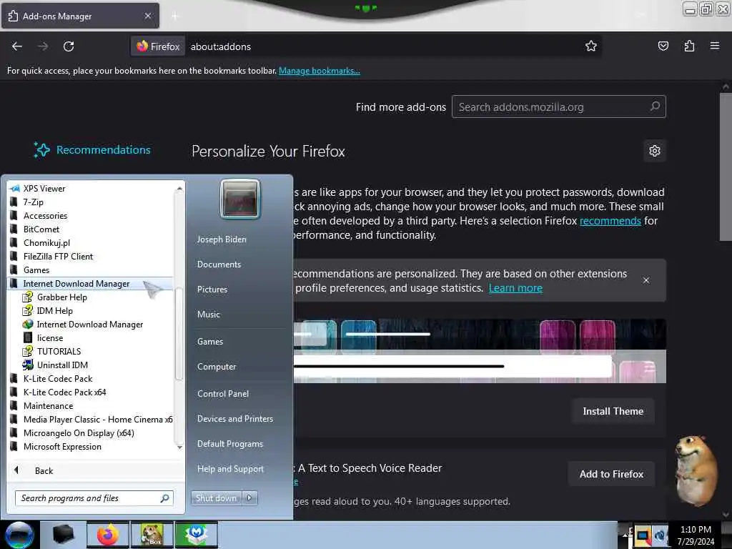Image resolution: width=732 pixels, height=549 pixels.
Task: Close the Add-ons Manager tab
Action: 147,16
